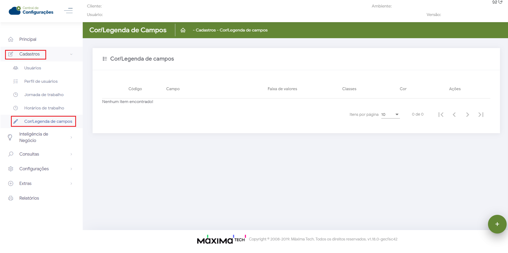Click the Campo column header

[173, 89]
